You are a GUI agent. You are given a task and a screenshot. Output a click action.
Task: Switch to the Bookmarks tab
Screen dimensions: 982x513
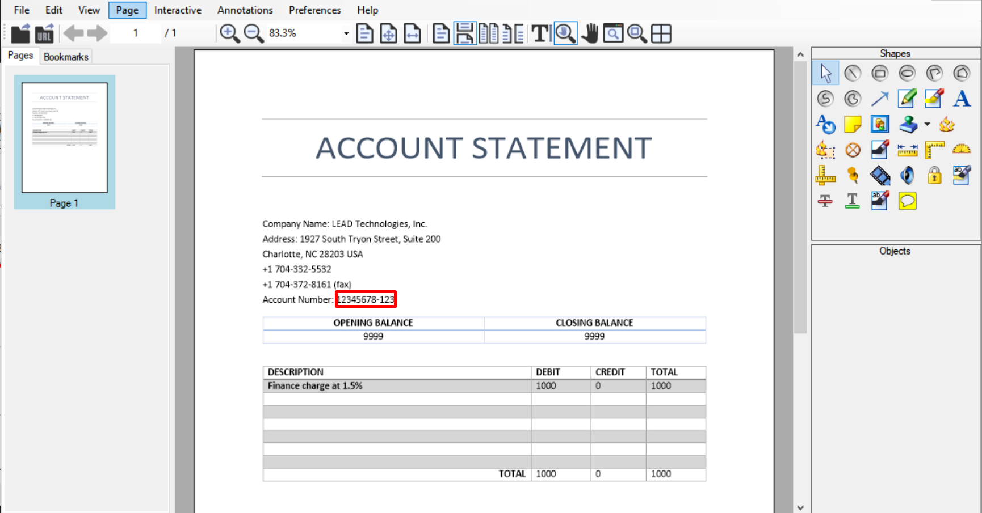click(66, 56)
